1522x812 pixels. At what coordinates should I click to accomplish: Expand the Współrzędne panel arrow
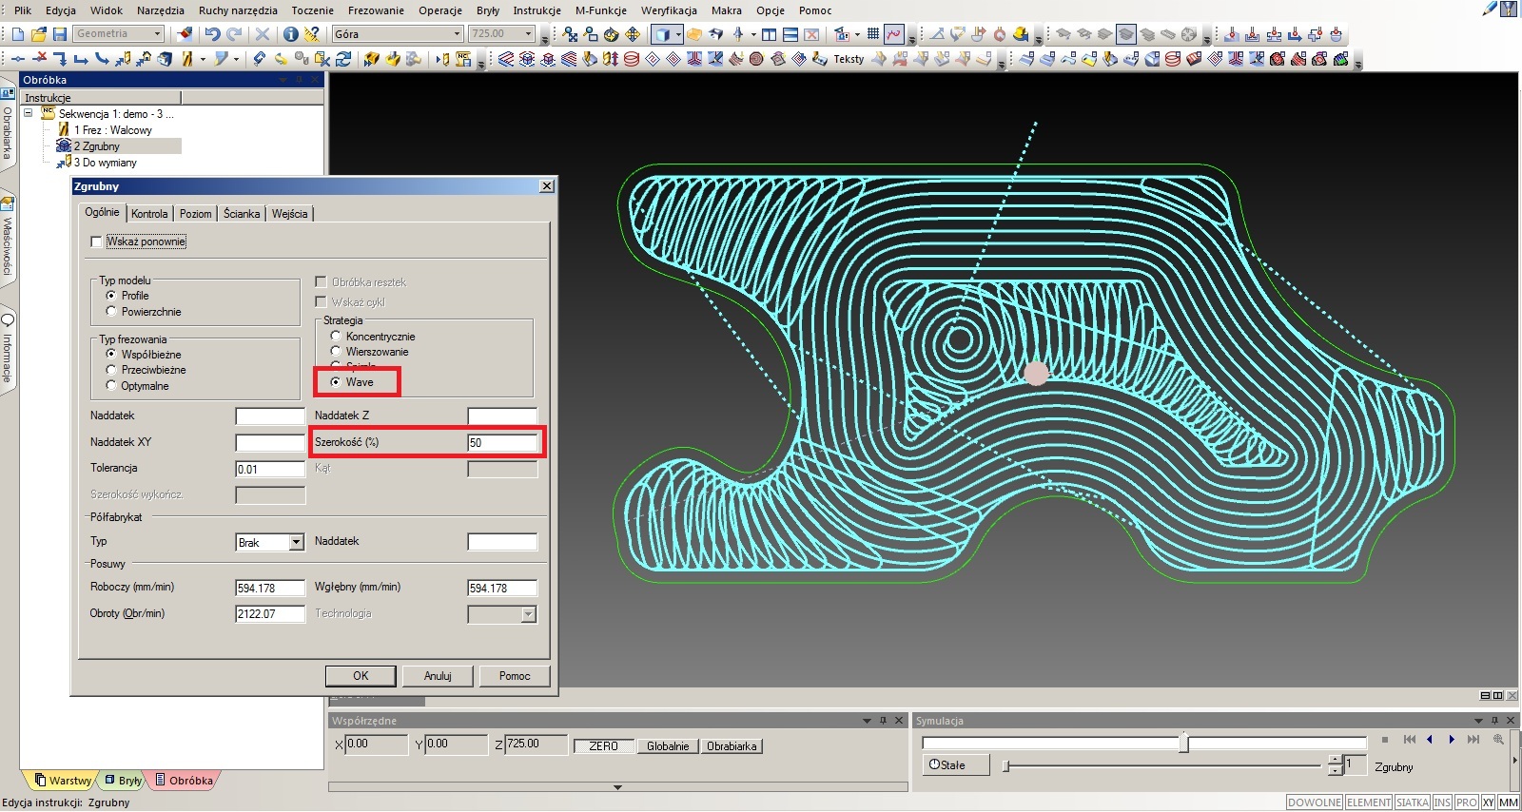867,721
